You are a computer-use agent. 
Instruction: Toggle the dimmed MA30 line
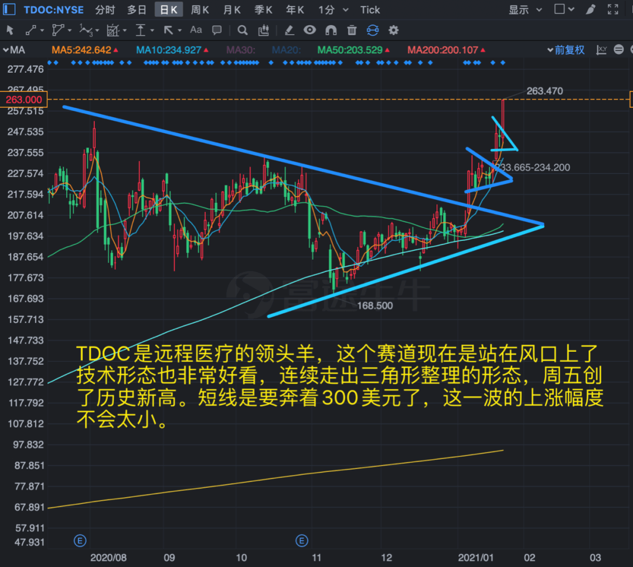coord(241,50)
